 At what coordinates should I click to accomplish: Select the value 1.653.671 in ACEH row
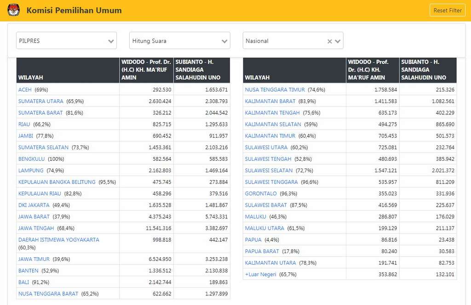click(x=216, y=90)
